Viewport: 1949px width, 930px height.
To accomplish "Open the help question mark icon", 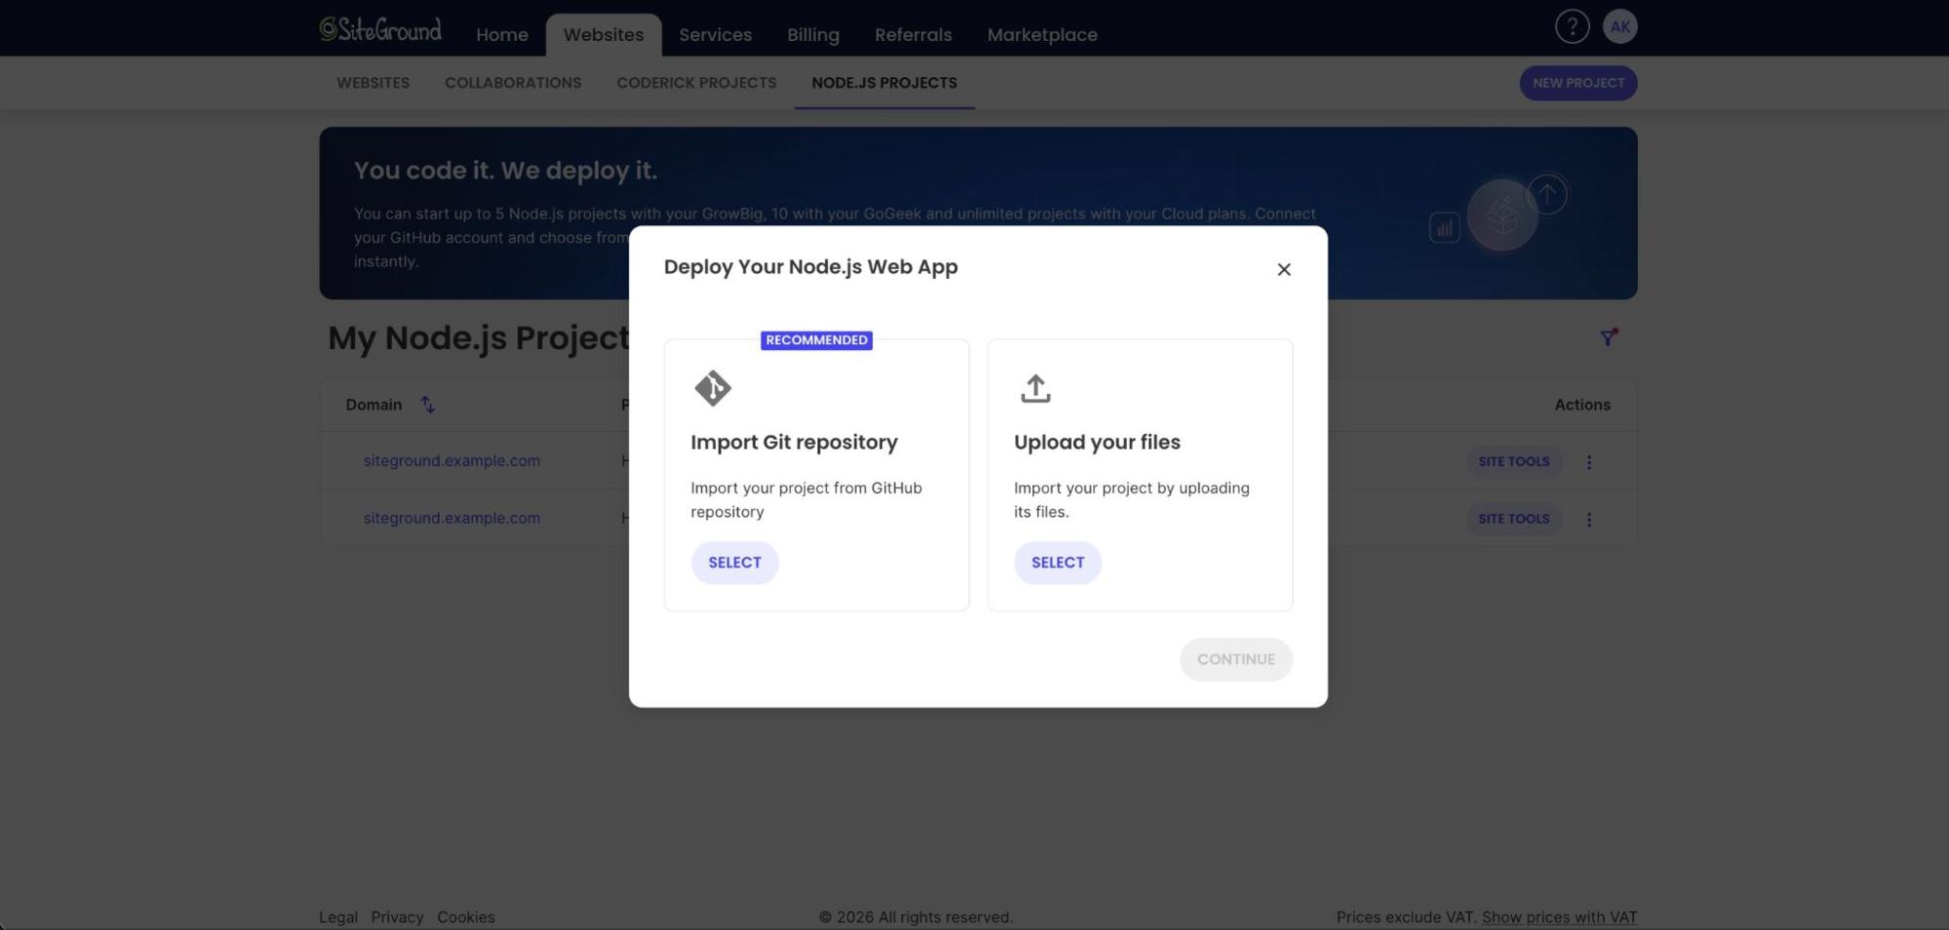I will 1572,27.
